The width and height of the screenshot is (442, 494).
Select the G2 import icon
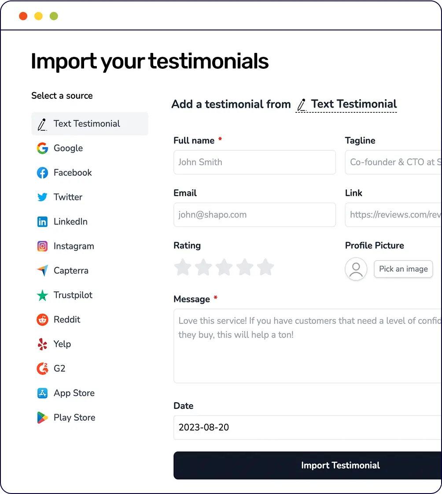pyautogui.click(x=42, y=368)
